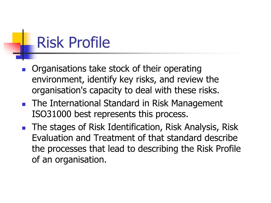Click the word "ISO31000" in second bullet

(52, 114)
